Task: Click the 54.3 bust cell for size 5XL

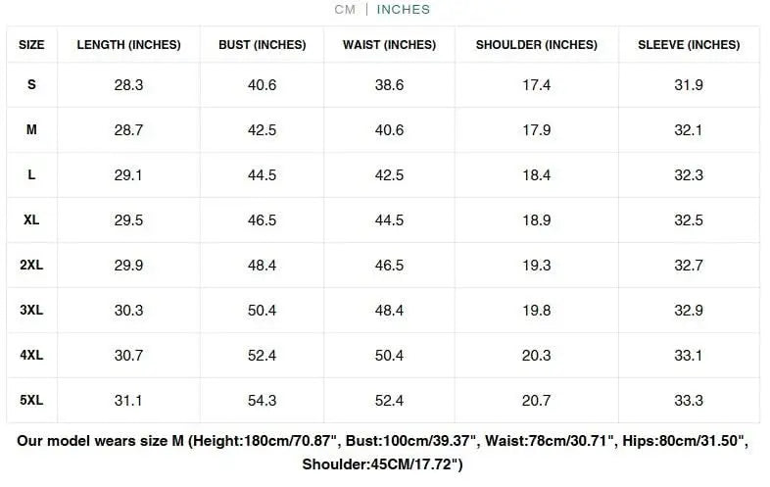Action: (x=262, y=401)
